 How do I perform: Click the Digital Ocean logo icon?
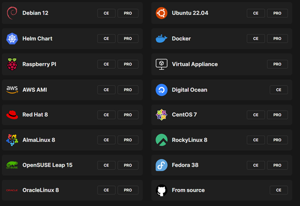[x=162, y=90]
